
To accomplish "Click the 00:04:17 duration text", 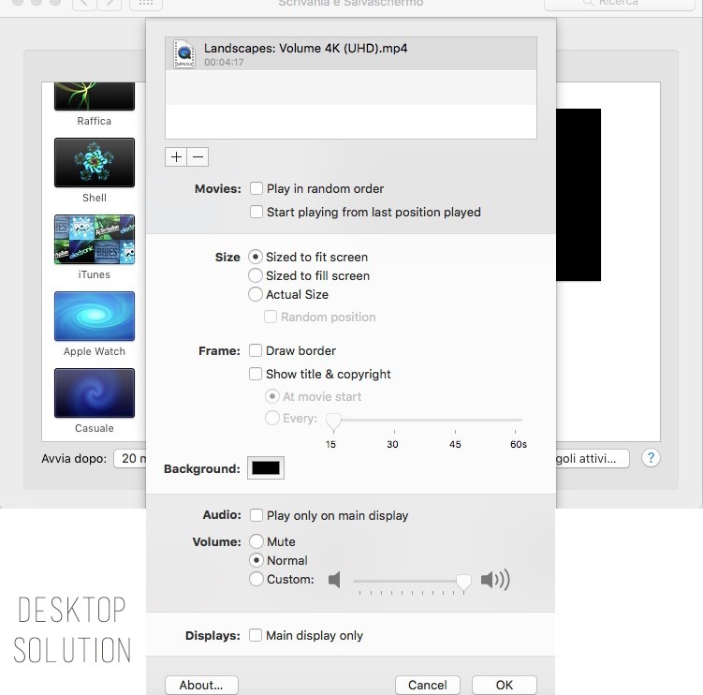I will click(224, 63).
